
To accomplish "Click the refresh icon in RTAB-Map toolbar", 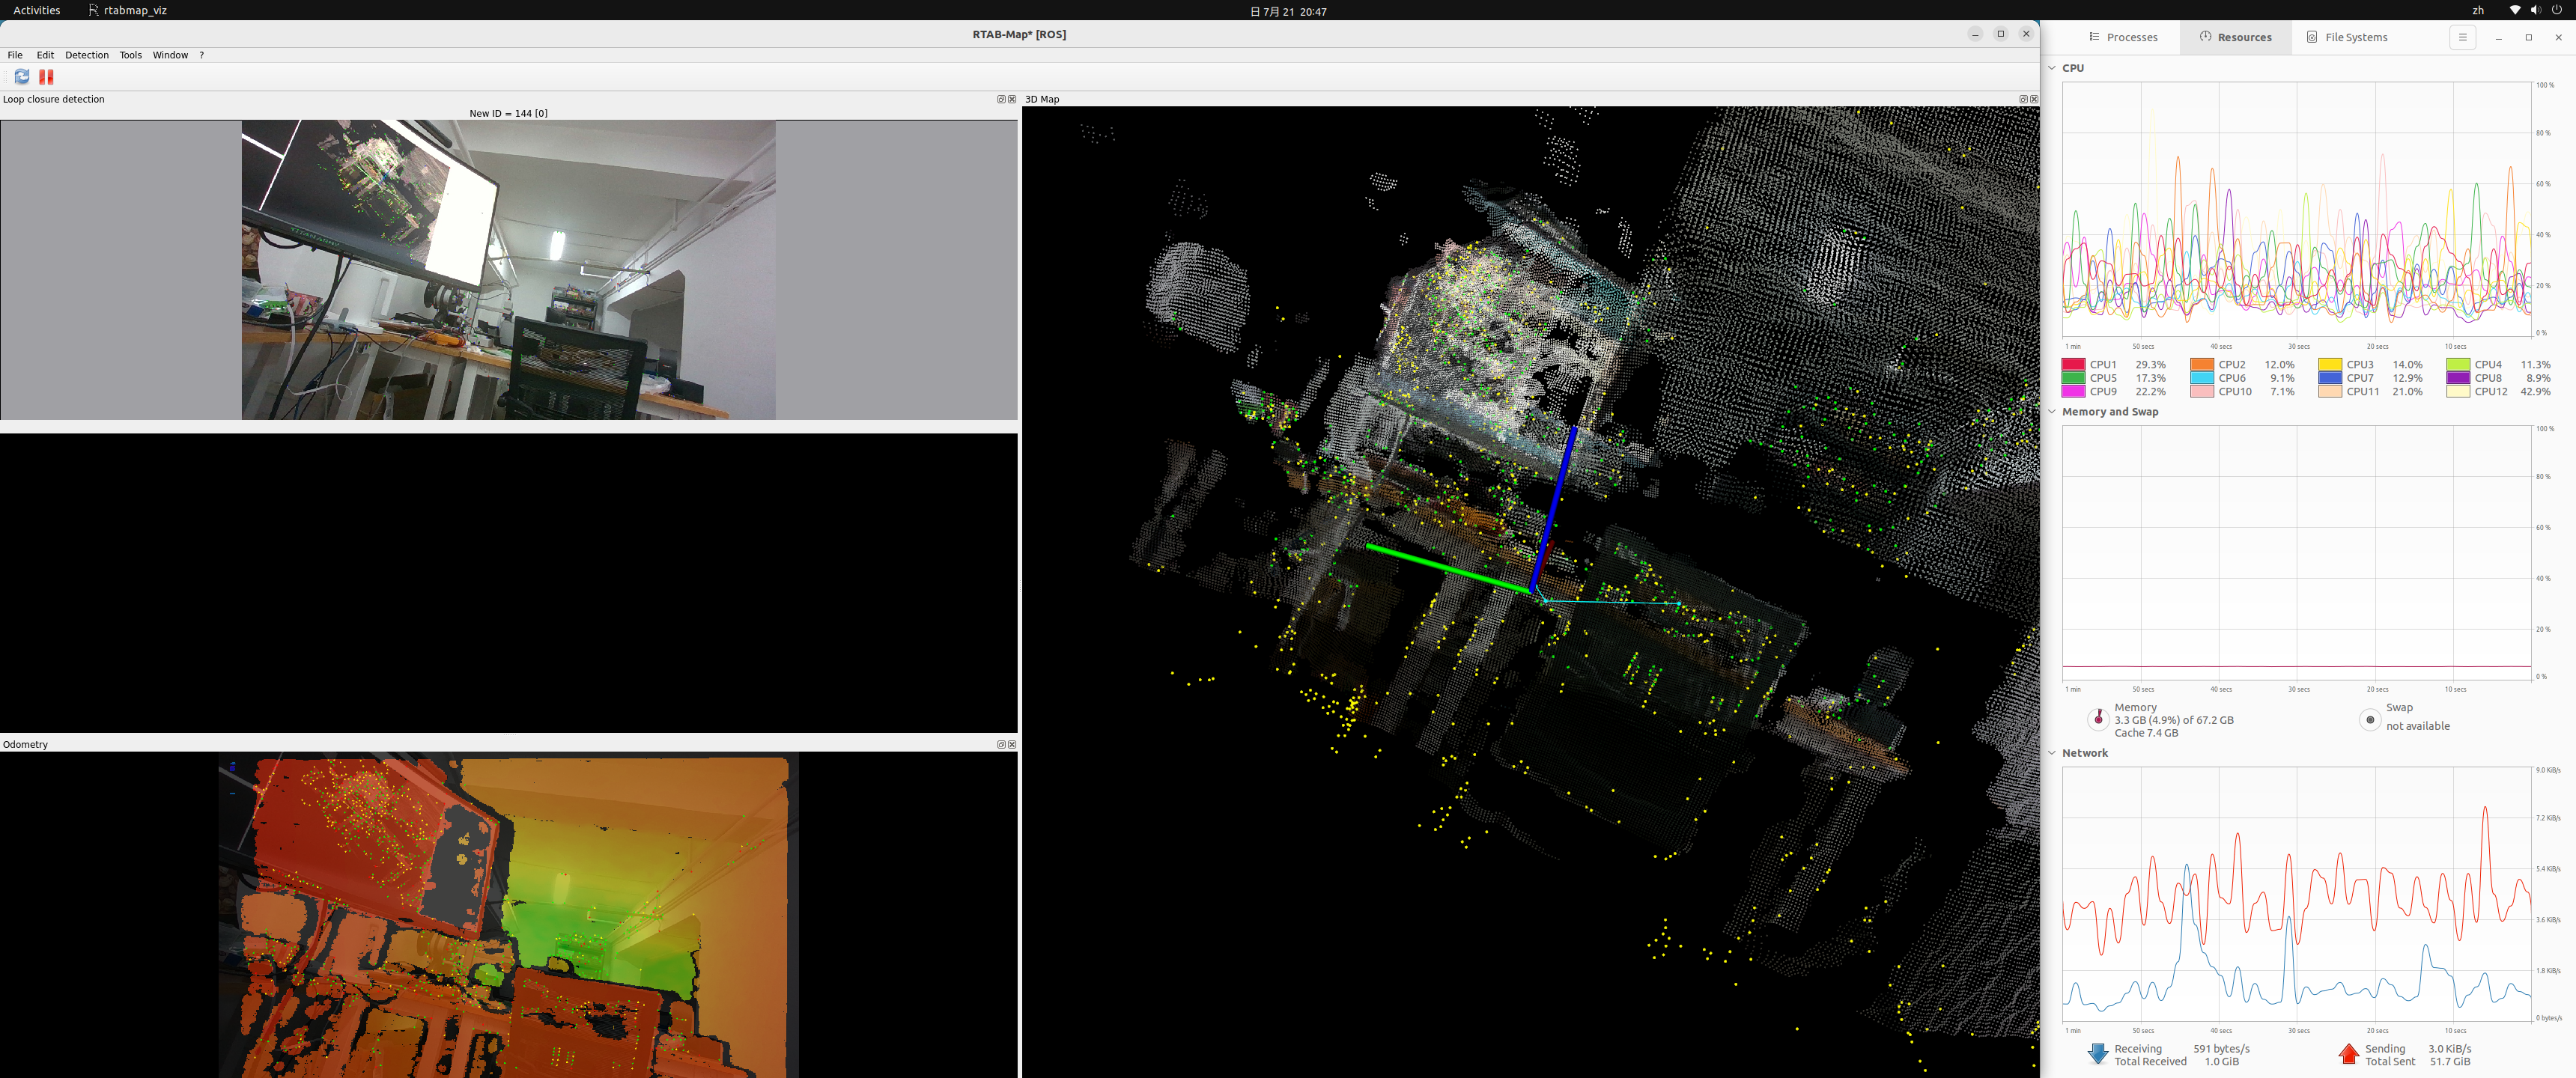I will pyautogui.click(x=20, y=77).
